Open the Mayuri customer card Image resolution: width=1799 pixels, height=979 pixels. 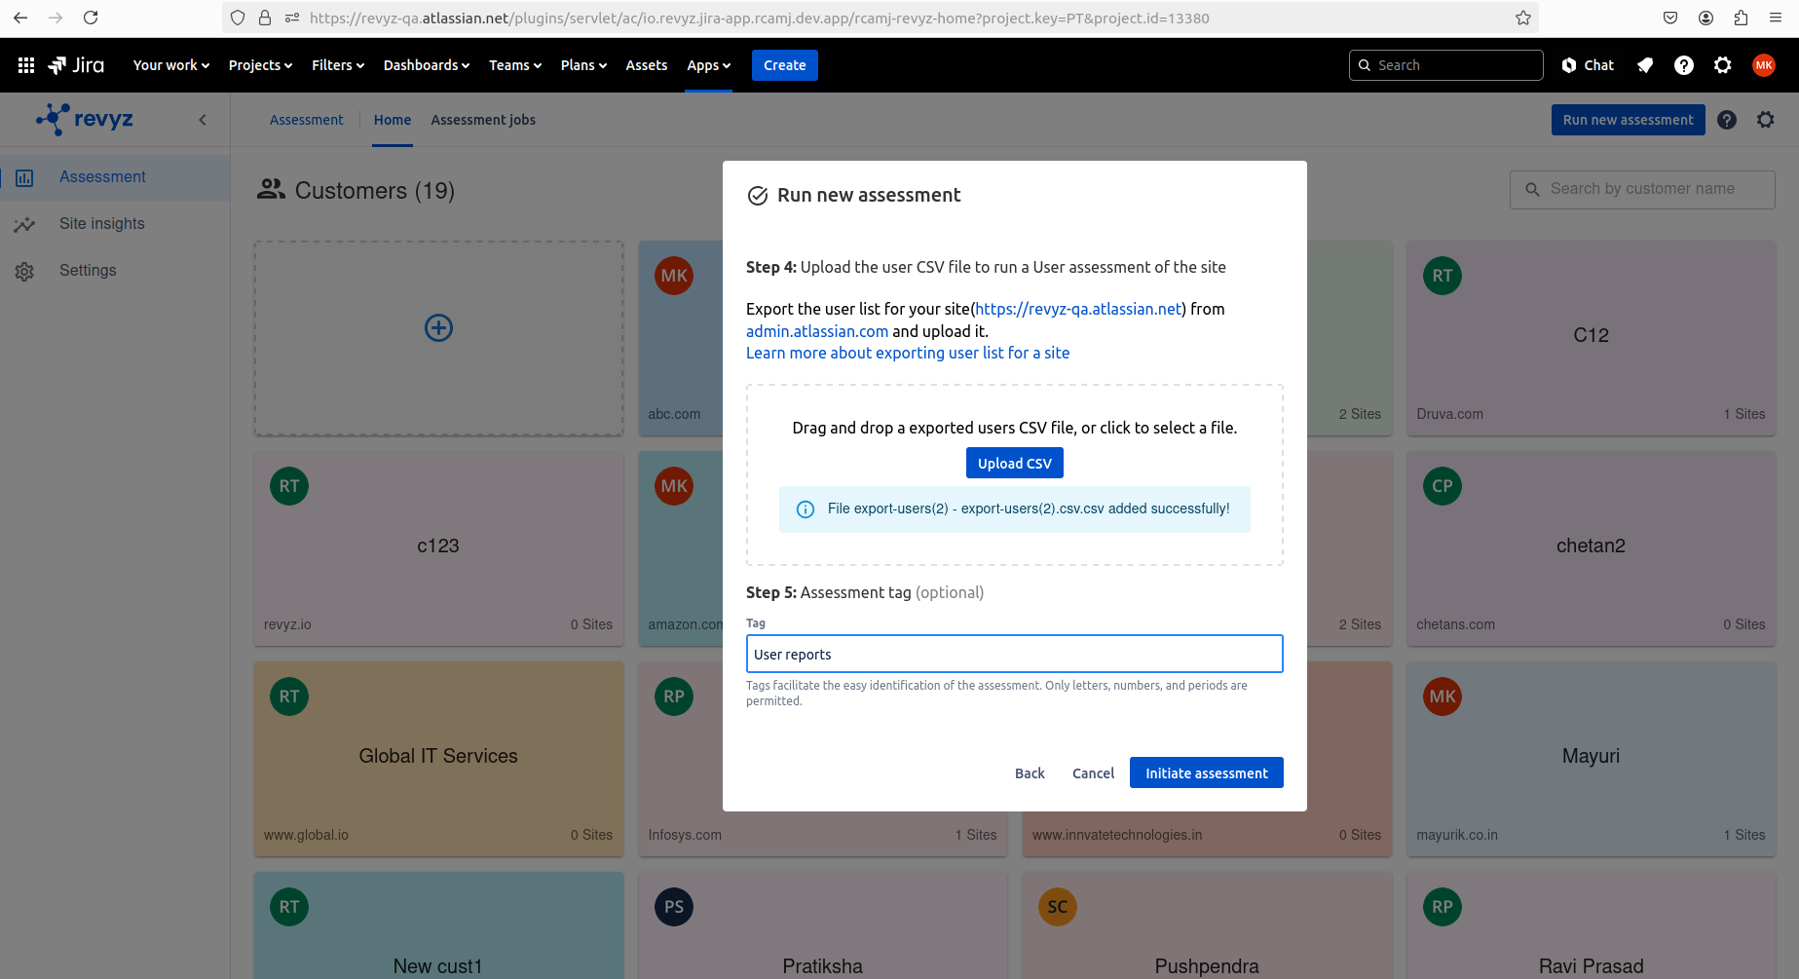click(1592, 759)
